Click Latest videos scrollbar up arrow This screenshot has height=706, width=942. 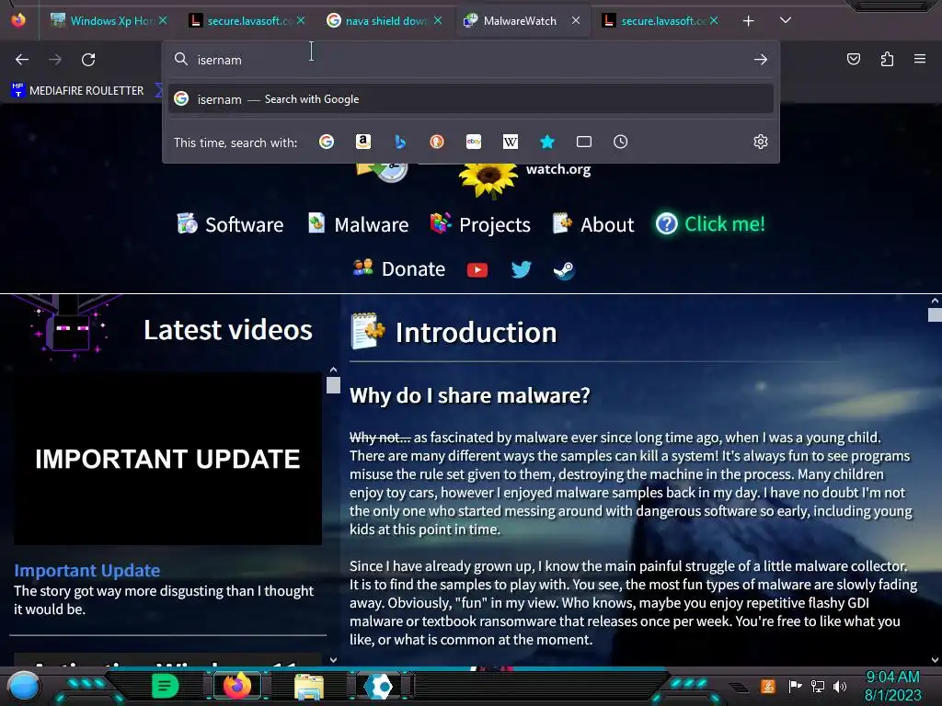click(333, 370)
